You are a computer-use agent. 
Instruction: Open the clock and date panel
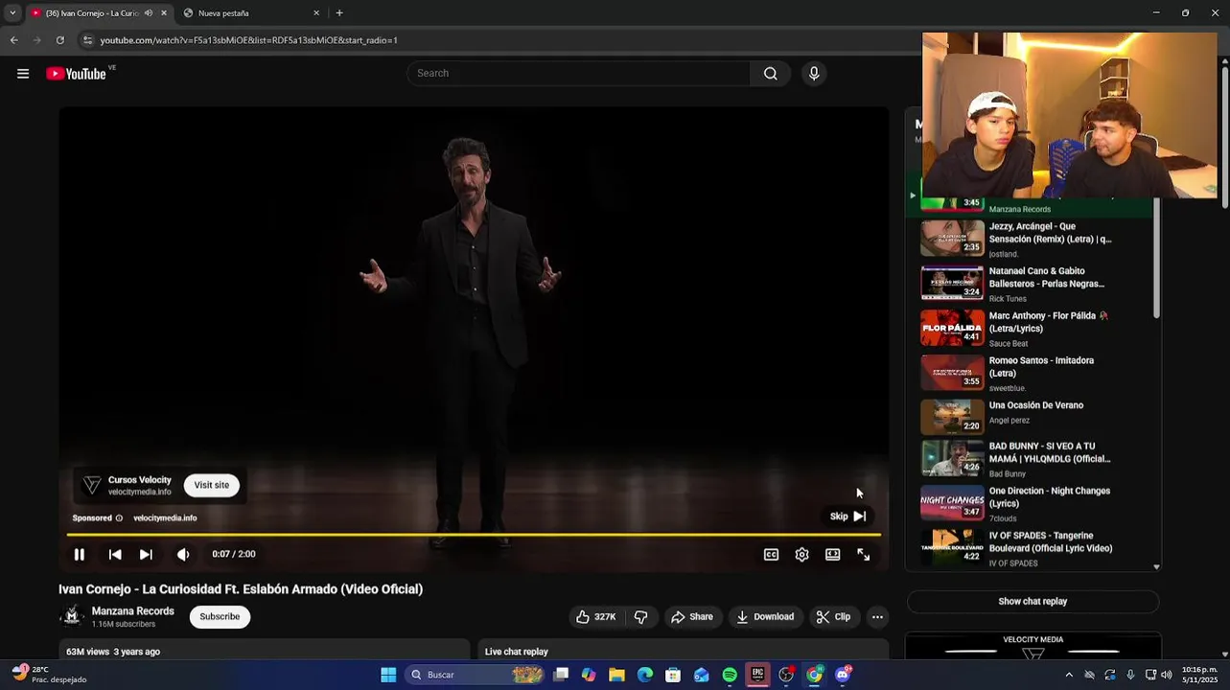coord(1200,675)
